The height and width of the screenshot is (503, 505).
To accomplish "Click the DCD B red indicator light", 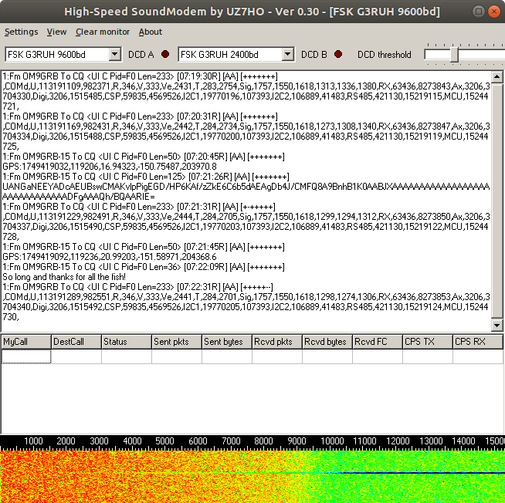I will [x=338, y=54].
